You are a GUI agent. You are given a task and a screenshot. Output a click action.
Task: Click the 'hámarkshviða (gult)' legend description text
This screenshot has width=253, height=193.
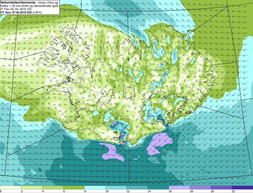tap(47, 6)
